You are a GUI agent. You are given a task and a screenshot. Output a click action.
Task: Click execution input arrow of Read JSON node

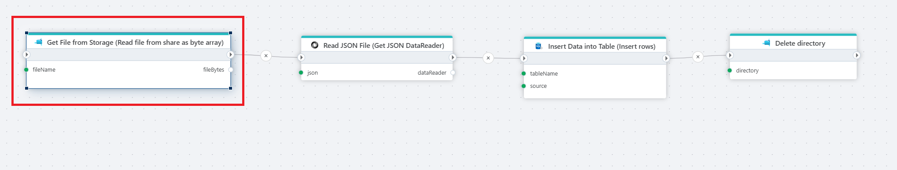tap(301, 58)
